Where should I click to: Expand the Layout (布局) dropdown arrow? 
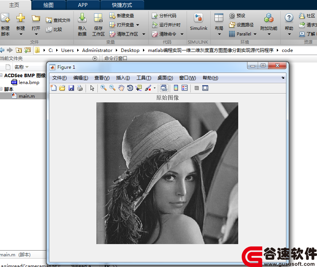(x=219, y=34)
